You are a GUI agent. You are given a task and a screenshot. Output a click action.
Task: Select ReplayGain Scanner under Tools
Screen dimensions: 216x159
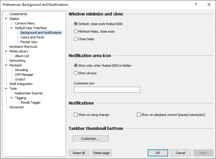pos(29,93)
